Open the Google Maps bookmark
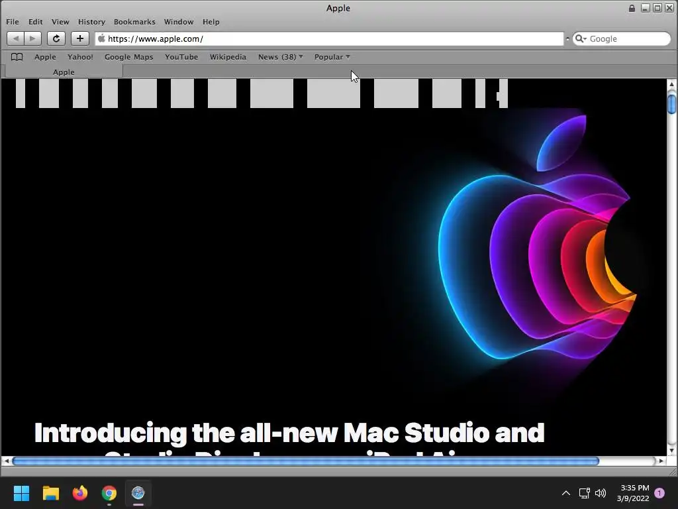The image size is (678, 509). coord(129,57)
